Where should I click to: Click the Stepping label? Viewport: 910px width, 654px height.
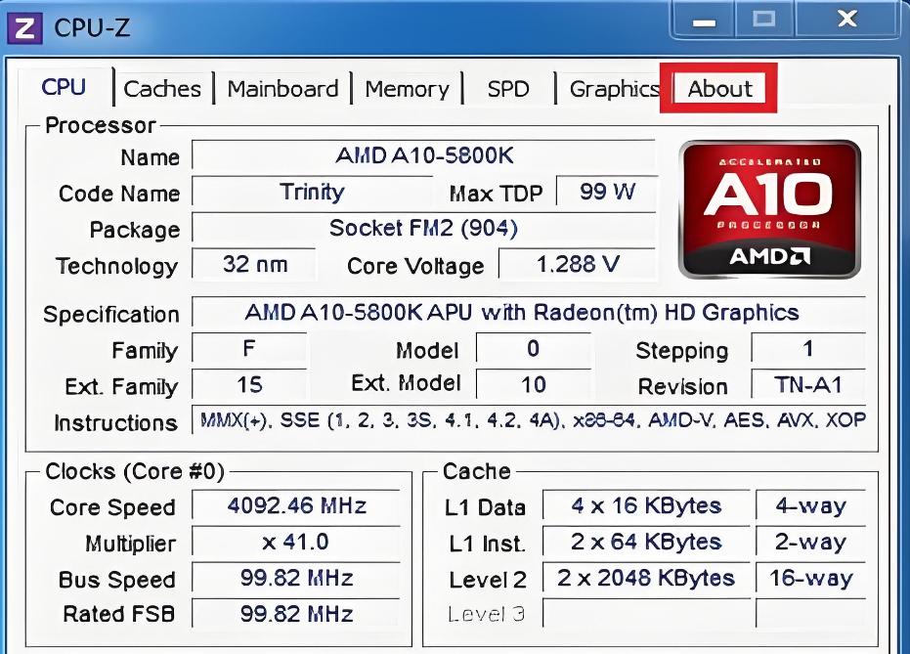682,351
